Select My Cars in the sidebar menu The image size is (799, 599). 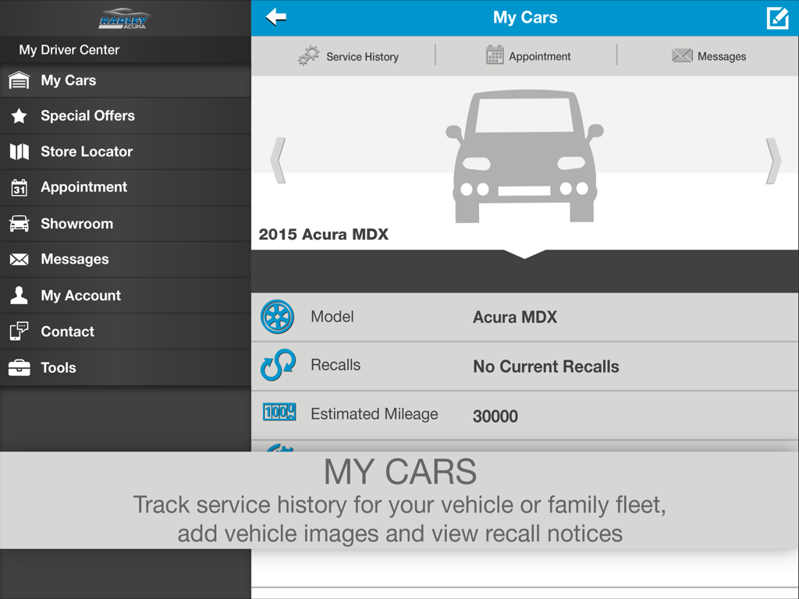pos(126,80)
